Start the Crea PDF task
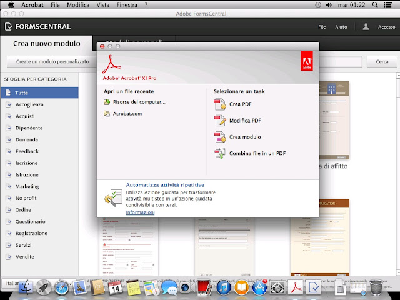 coord(232,104)
